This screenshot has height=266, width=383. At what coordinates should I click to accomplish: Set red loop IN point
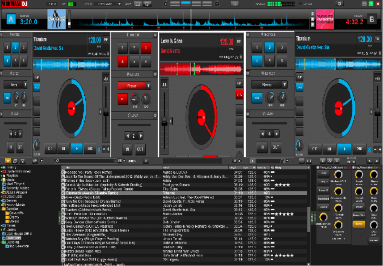pyautogui.click(x=127, y=149)
